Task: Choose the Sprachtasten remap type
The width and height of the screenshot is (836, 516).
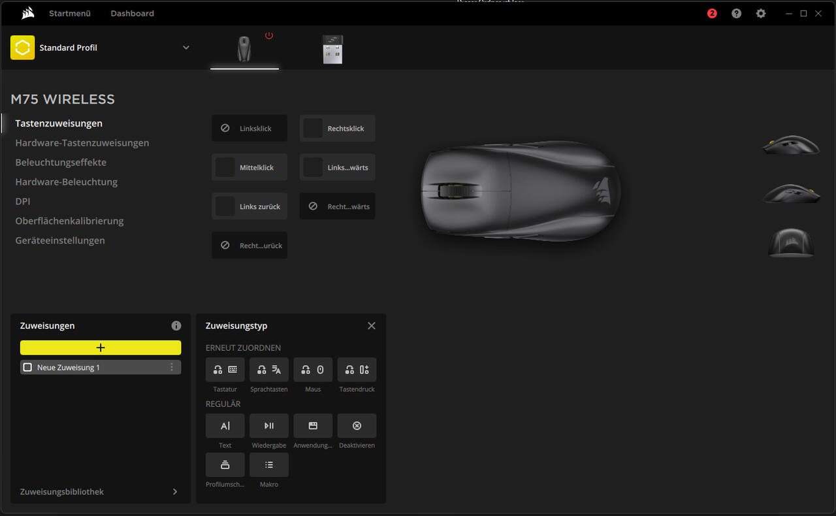Action: (269, 370)
